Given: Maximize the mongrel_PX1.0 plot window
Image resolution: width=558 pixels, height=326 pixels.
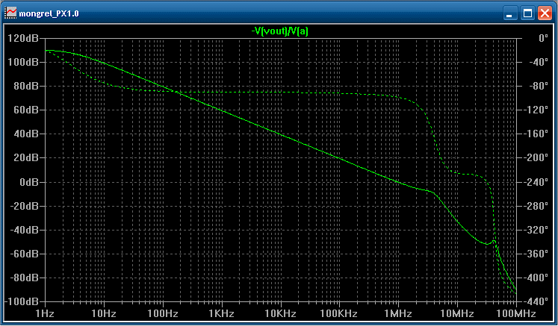Looking at the screenshot, I should [x=527, y=13].
